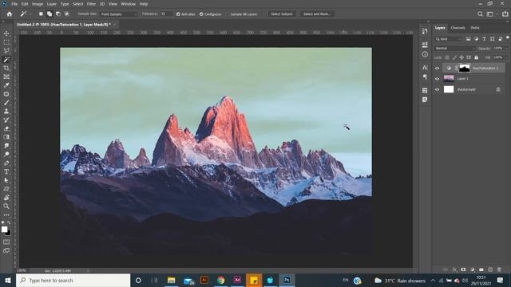The width and height of the screenshot is (511, 287).
Task: Select the Eyedropper tool
Action: 6,85
